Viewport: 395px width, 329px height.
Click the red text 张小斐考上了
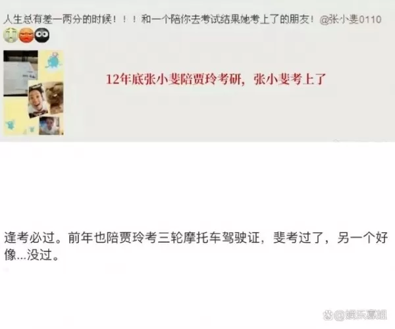point(290,80)
